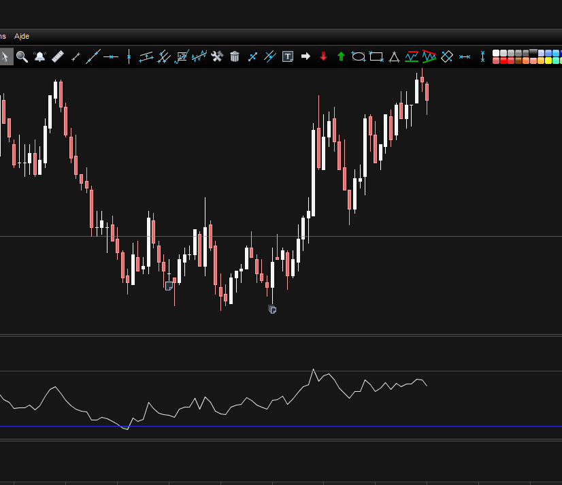This screenshot has width=562, height=485.
Task: Insert a red down arrow marker
Action: tap(323, 56)
